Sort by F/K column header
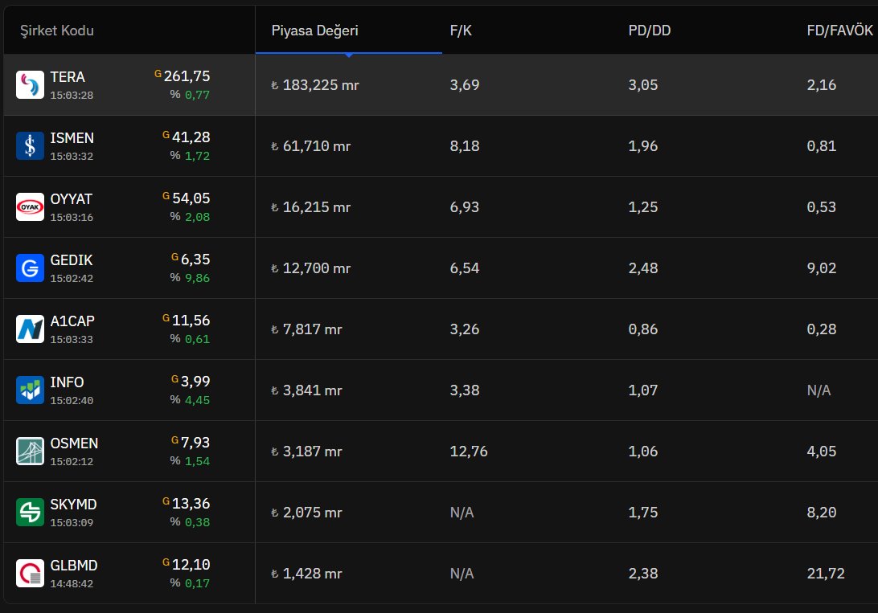 point(461,31)
